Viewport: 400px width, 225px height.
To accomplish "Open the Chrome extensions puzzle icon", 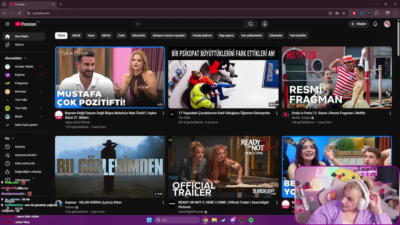I will tap(377, 13).
